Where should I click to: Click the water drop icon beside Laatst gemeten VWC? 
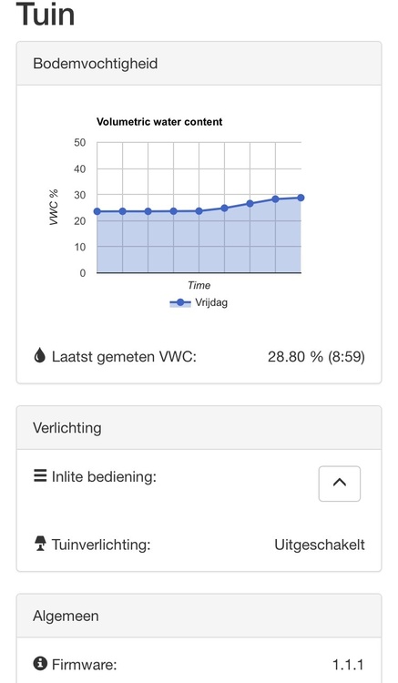(40, 356)
